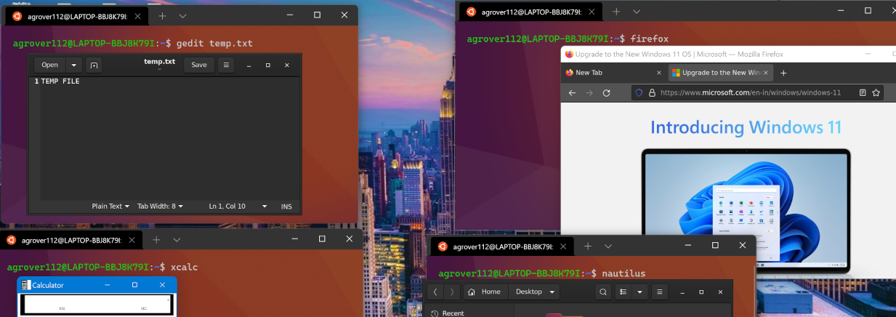Switch to the New Tab tab
Viewport: 896px width, 317px height.
tap(613, 73)
